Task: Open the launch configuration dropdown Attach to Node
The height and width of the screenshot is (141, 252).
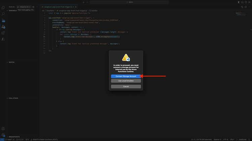Action: tap(25, 7)
